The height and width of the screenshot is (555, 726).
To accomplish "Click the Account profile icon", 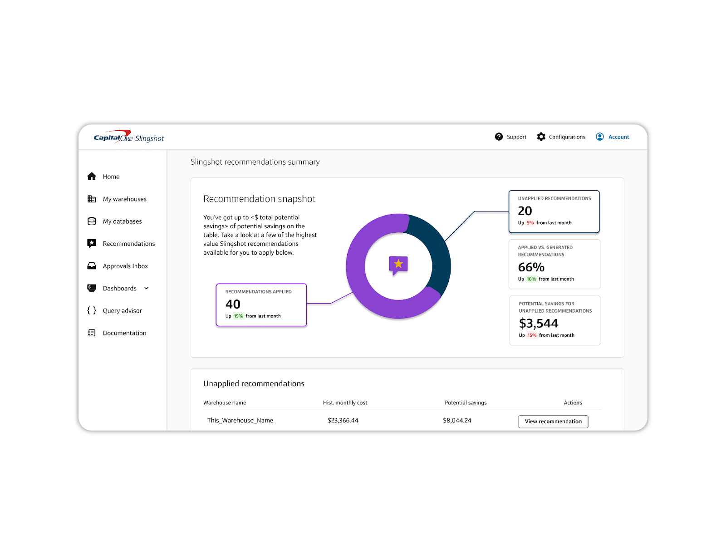I will click(x=600, y=137).
